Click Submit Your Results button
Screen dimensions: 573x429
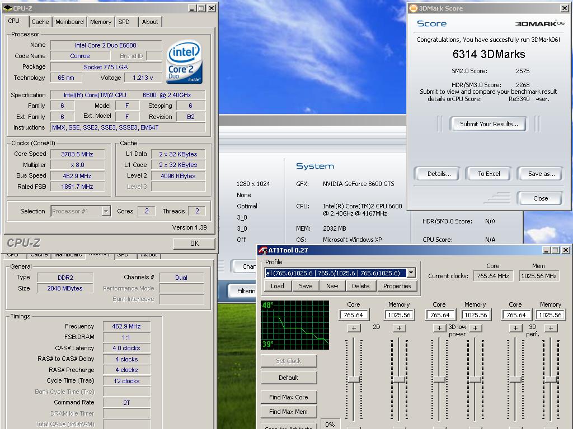click(x=489, y=124)
